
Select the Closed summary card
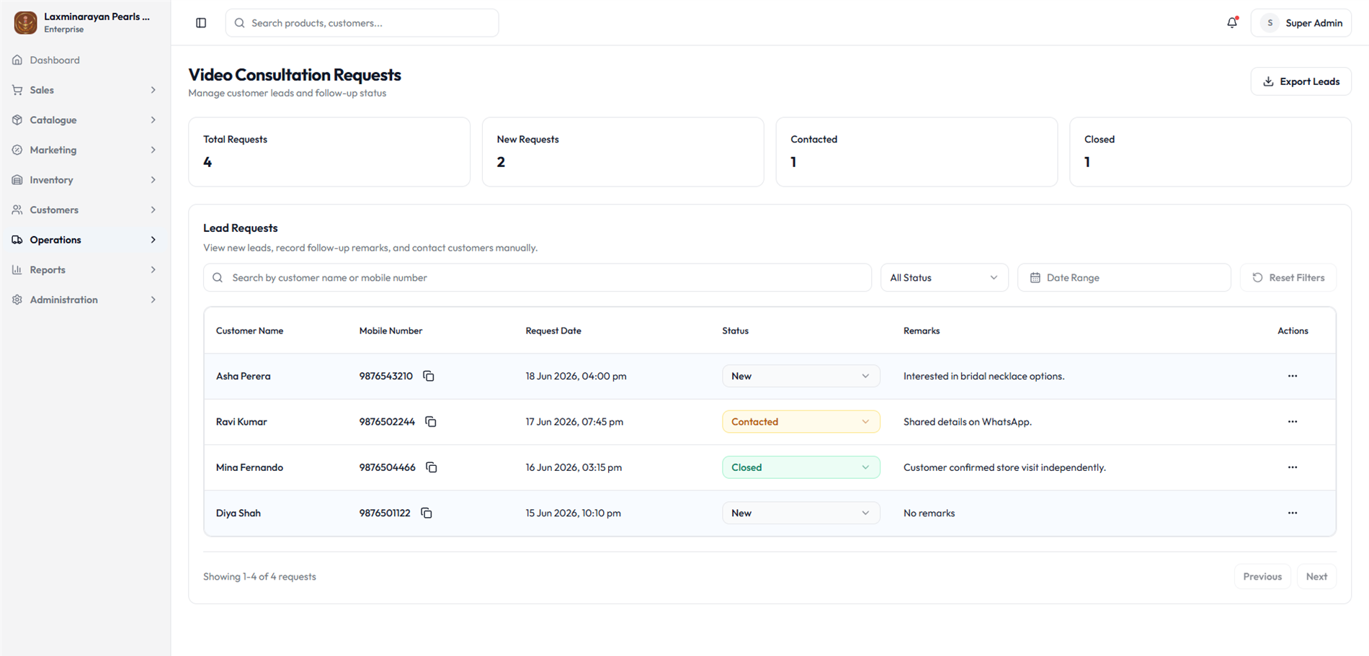click(x=1210, y=152)
